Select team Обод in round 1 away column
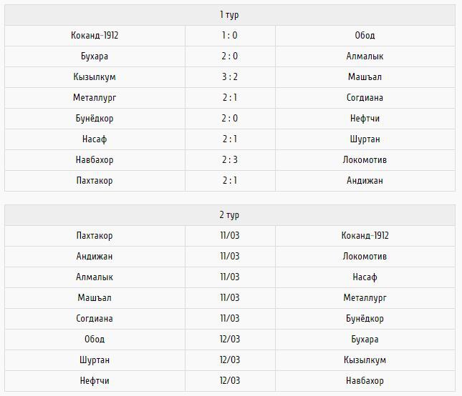462x396 pixels. 365,36
